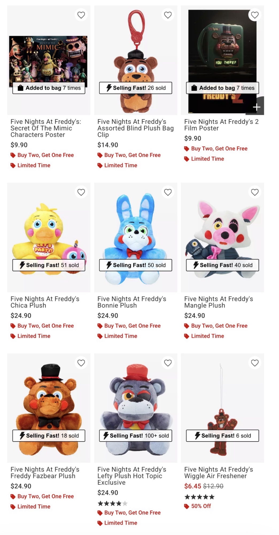Click heart icon on Bonnie Plush
The image size is (279, 535).
(168, 192)
